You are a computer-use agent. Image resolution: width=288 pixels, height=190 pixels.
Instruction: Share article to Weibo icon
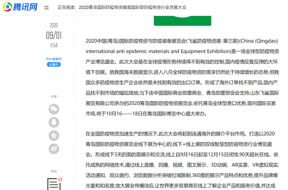coord(54,149)
